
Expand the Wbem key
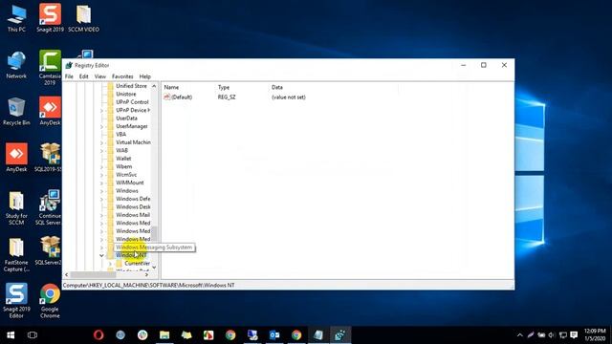pyautogui.click(x=101, y=167)
